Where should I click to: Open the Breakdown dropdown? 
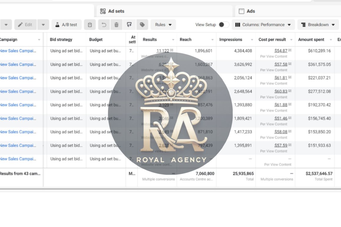coord(318,25)
